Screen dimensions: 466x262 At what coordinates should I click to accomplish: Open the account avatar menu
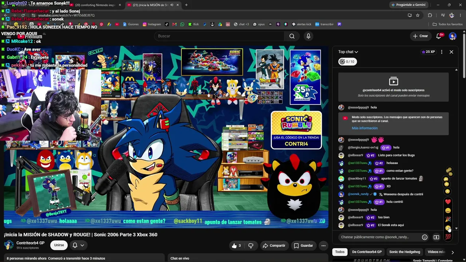pyautogui.click(x=453, y=36)
